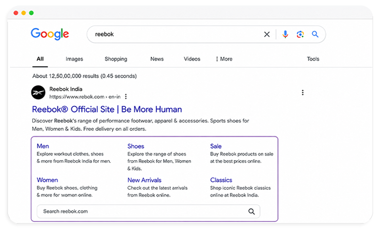Clear the search box with the X icon
This screenshot has height=229, width=381.
267,35
